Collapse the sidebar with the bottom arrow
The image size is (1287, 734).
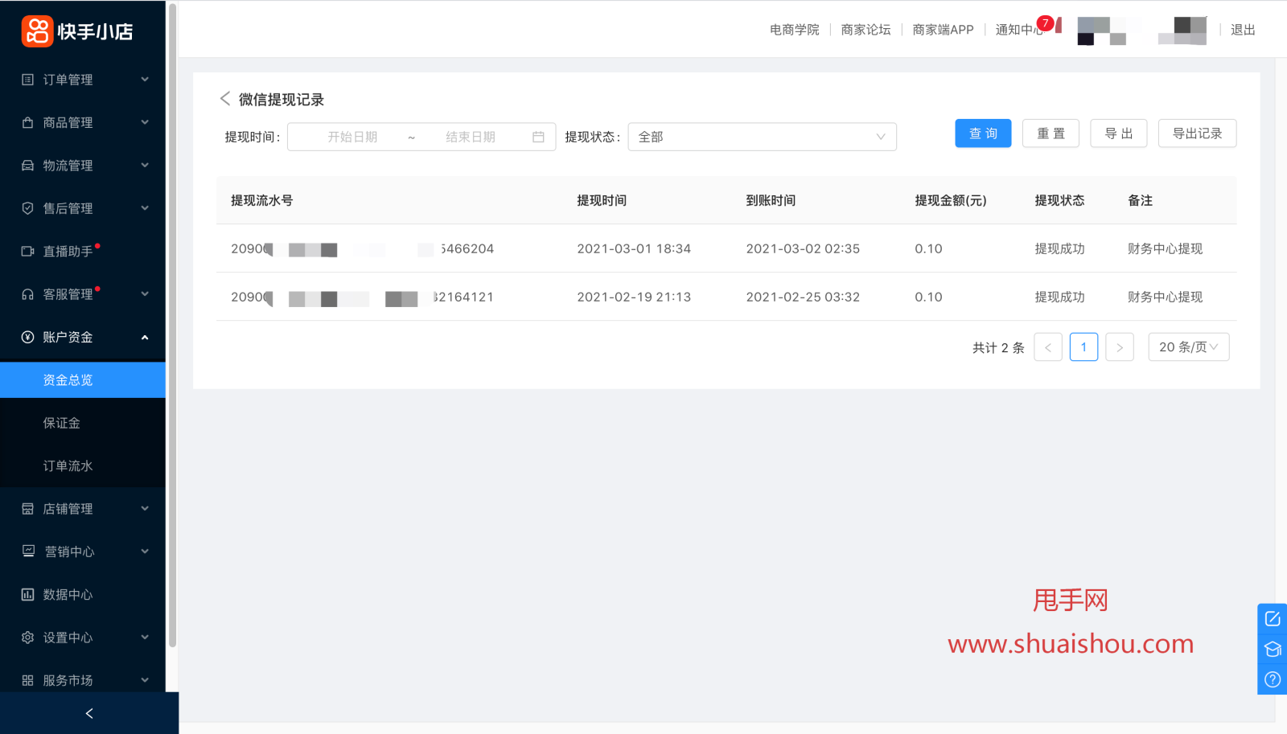[x=89, y=713]
